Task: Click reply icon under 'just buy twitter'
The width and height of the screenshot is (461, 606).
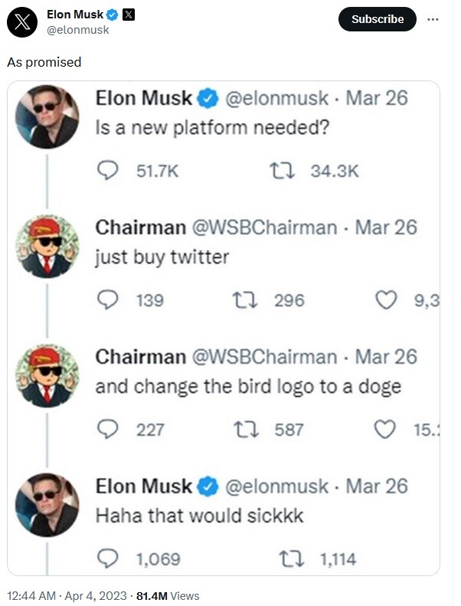Action: coord(107,300)
